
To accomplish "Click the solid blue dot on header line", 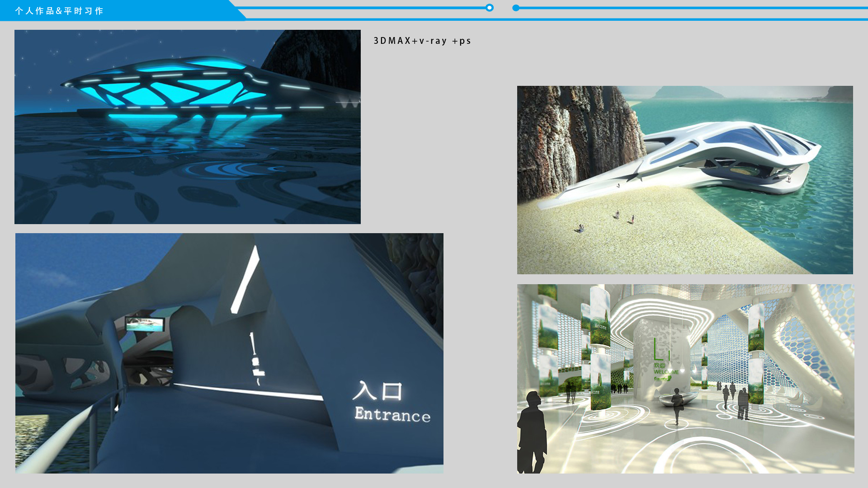I will tap(516, 8).
